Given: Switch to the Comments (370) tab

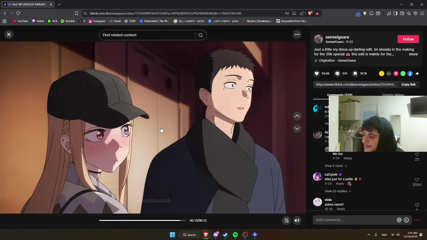Looking at the screenshot, I should (340, 95).
